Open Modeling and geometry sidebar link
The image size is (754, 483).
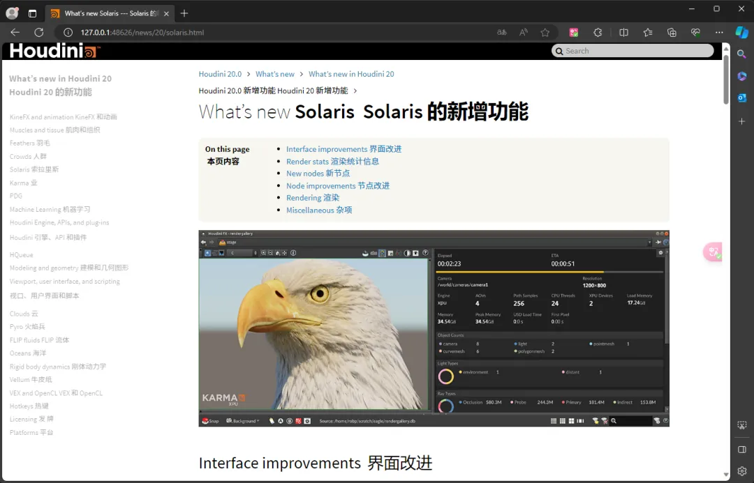point(68,268)
